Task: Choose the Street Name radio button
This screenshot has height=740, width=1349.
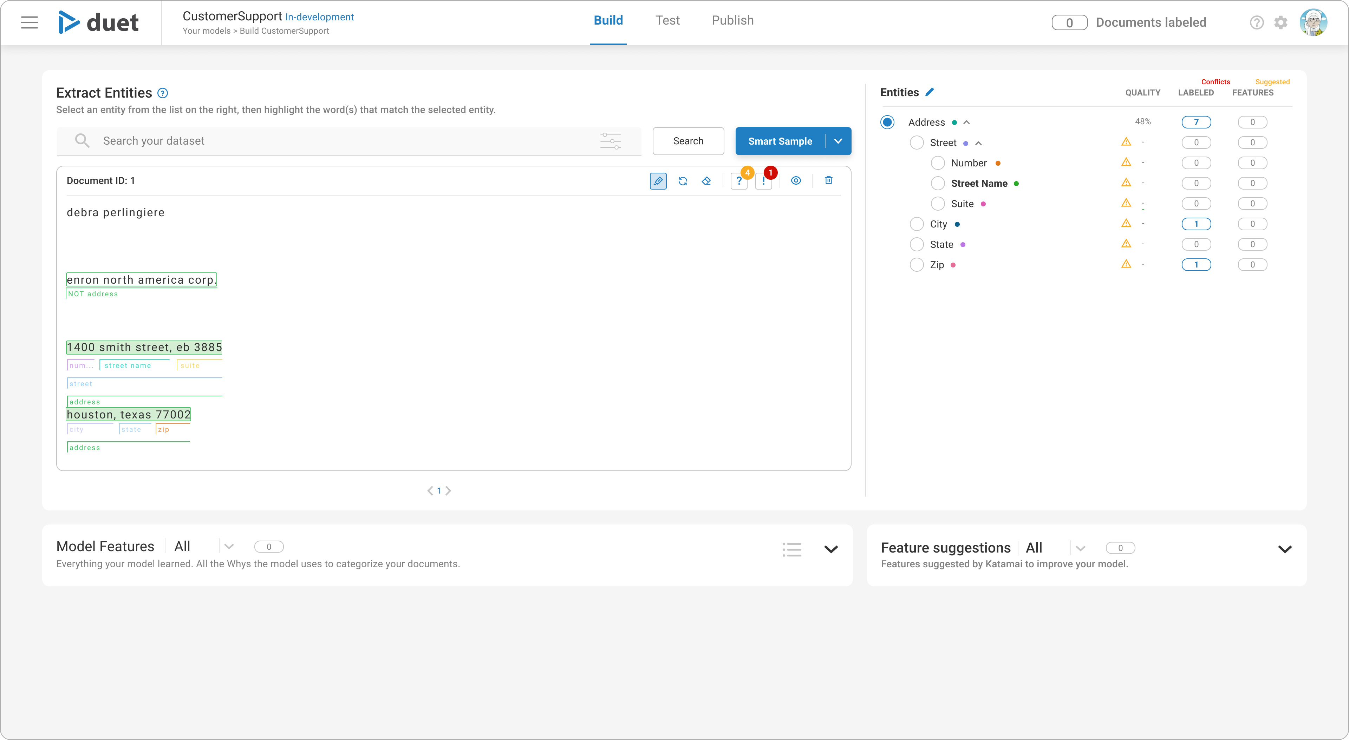Action: click(937, 183)
